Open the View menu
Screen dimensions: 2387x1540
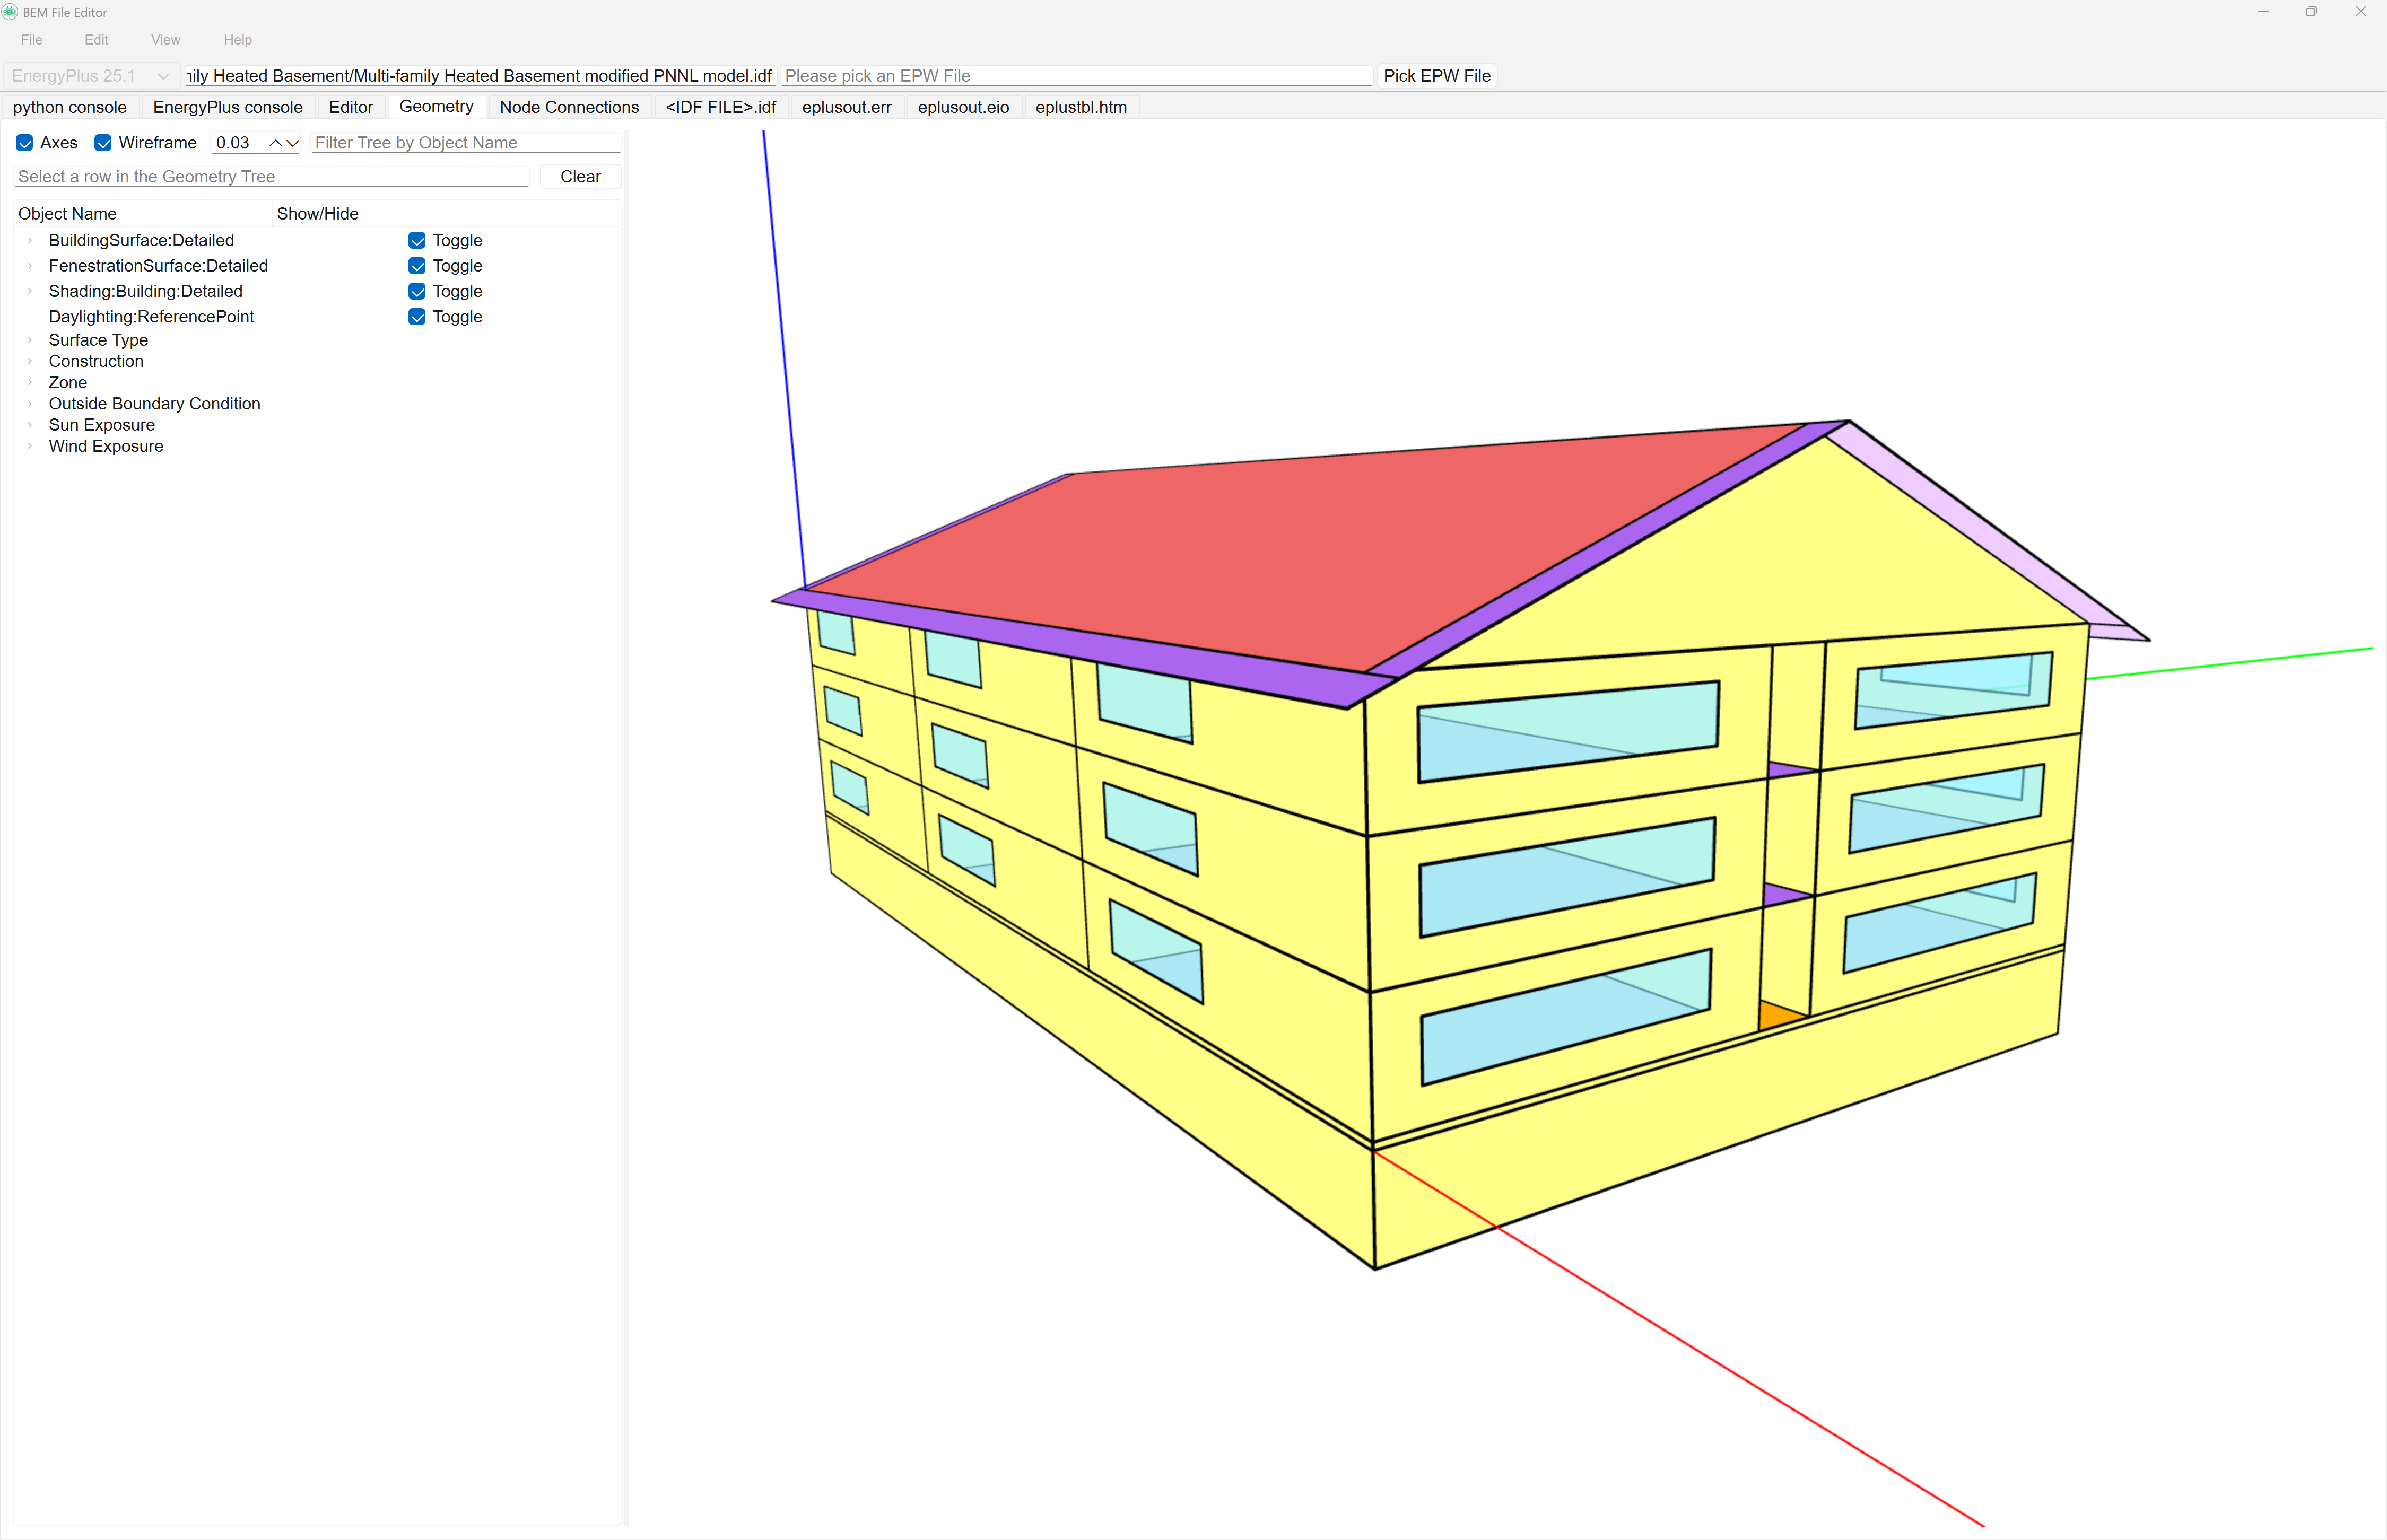pos(166,40)
